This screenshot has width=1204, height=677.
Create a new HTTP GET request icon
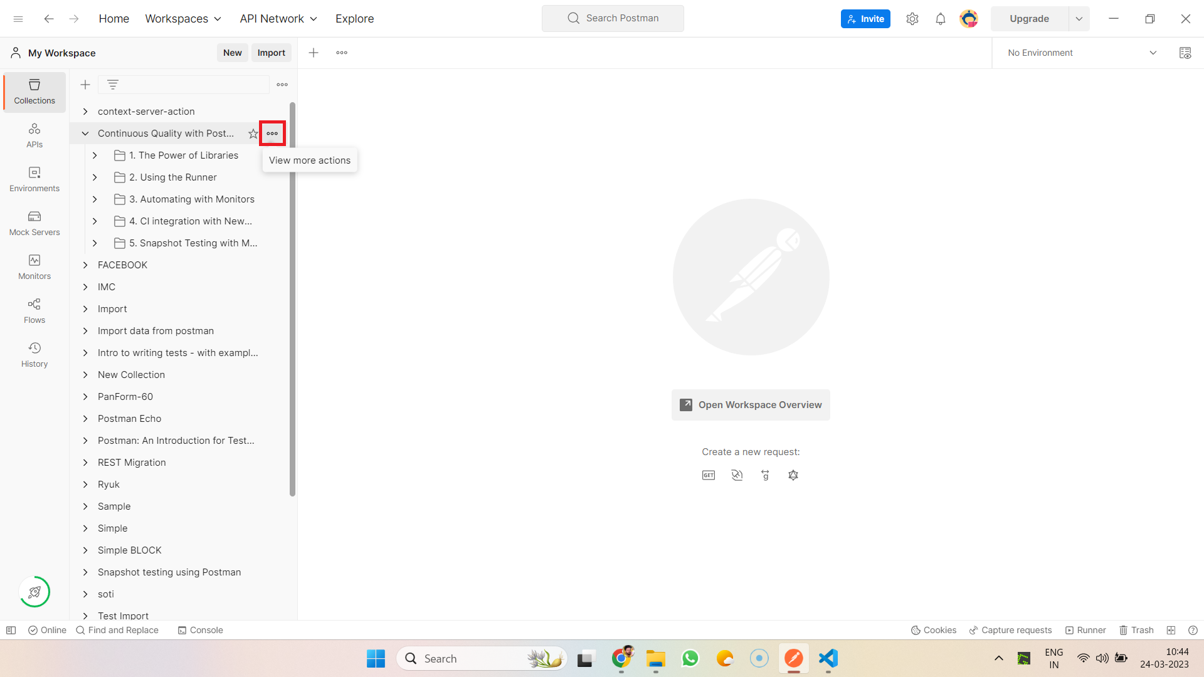[x=709, y=475]
